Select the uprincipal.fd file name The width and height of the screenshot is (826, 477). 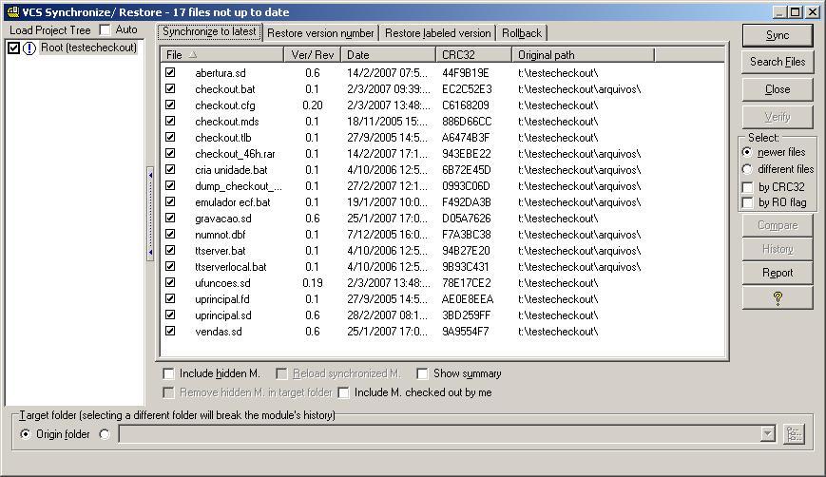221,299
